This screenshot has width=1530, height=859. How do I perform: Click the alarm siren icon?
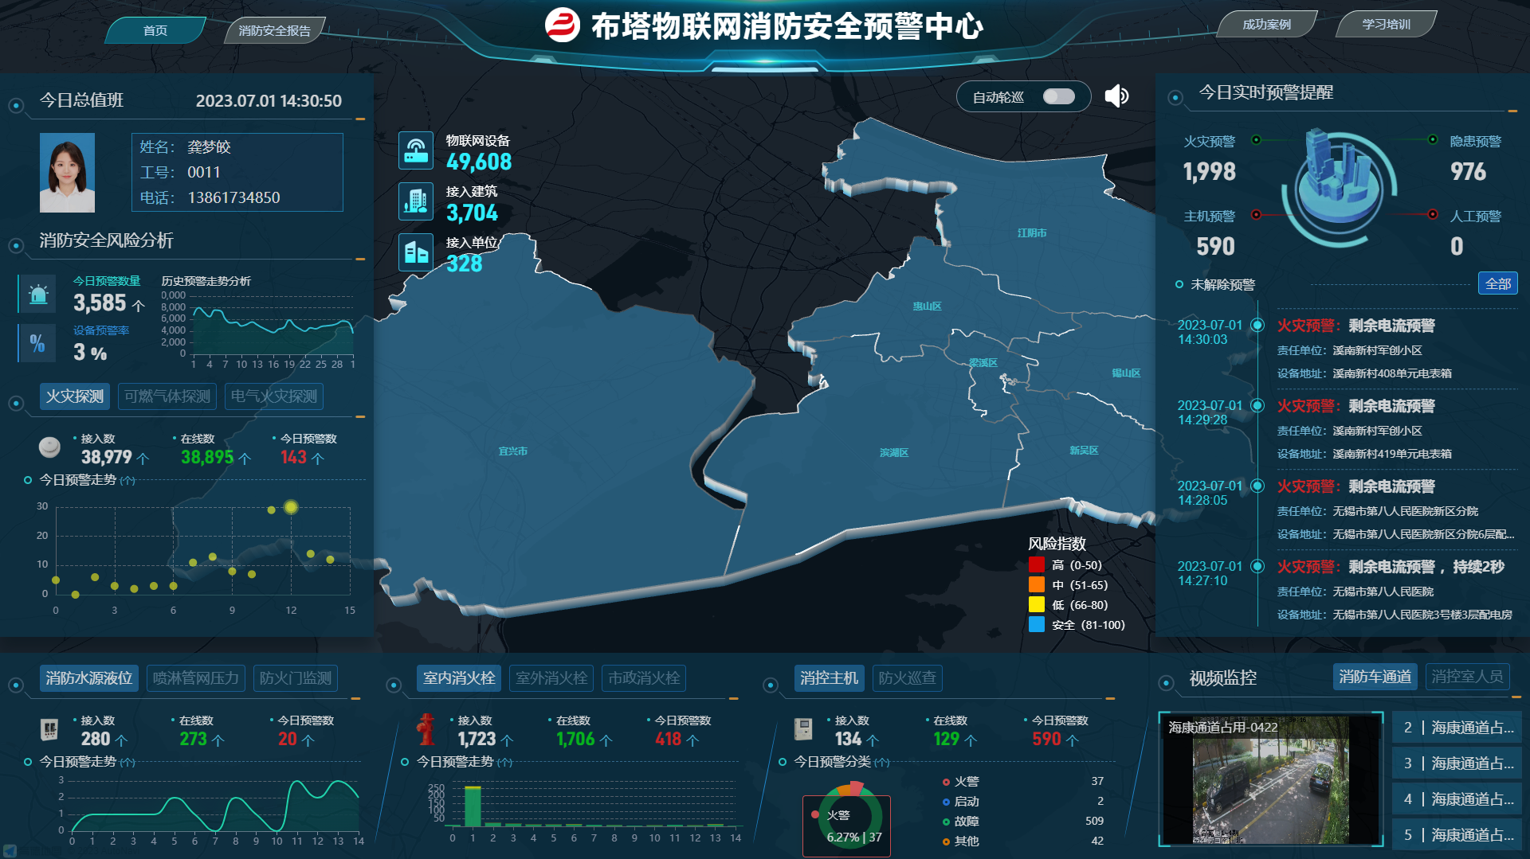click(x=37, y=294)
